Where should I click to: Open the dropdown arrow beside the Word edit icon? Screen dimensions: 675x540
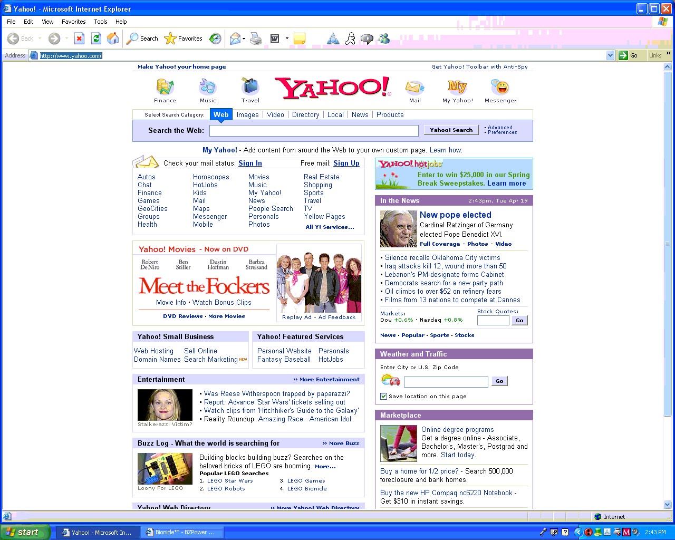[x=287, y=38]
